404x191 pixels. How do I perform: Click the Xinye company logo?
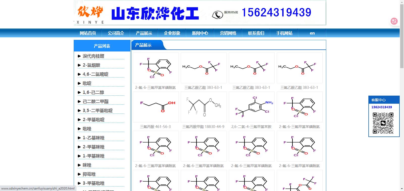90,13
